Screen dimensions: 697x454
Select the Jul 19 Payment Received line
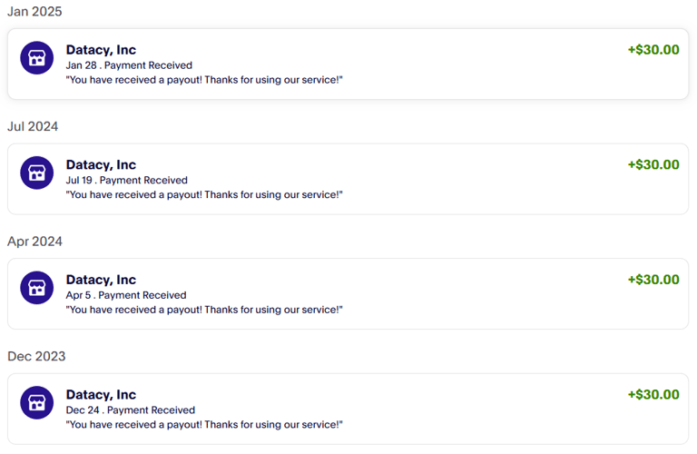pos(127,180)
